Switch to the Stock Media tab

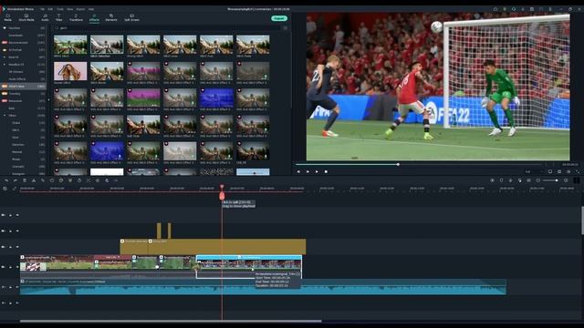pos(26,17)
